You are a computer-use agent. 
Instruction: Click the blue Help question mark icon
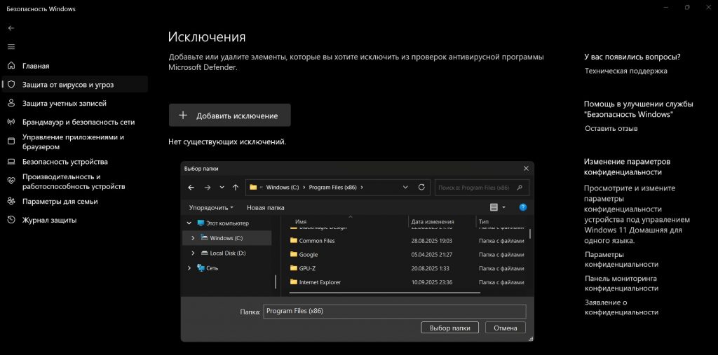(522, 207)
